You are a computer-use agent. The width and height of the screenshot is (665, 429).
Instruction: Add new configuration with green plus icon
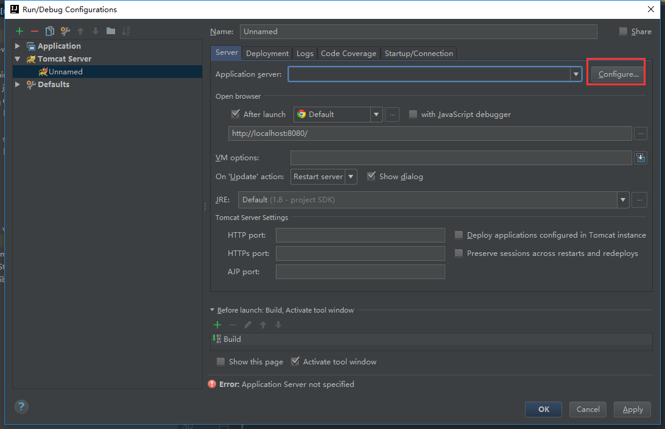tap(19, 31)
